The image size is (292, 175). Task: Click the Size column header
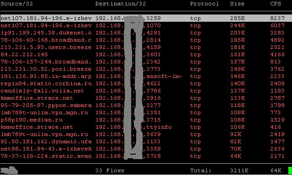237,4
